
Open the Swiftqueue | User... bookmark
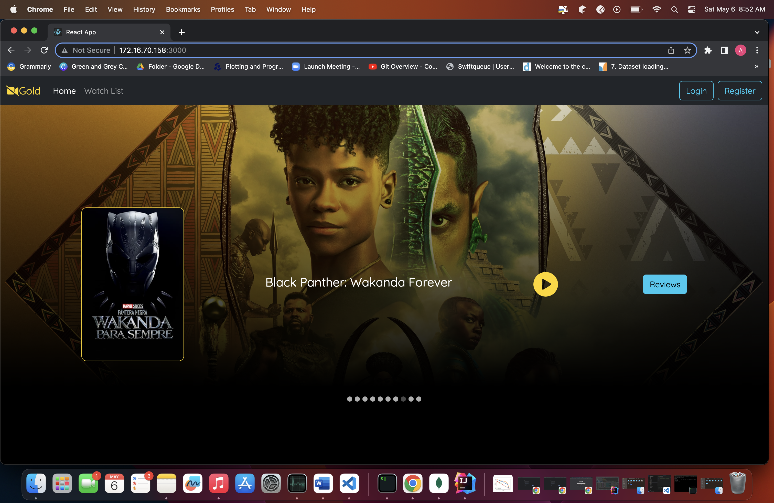[x=480, y=66]
